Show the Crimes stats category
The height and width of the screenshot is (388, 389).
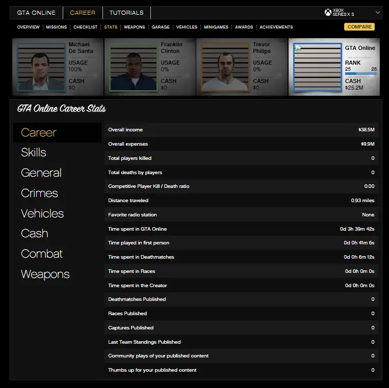pos(39,193)
